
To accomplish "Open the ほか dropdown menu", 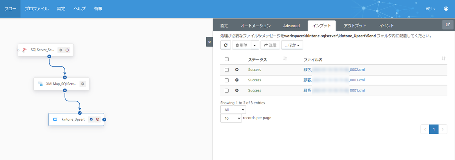I will coord(292,45).
